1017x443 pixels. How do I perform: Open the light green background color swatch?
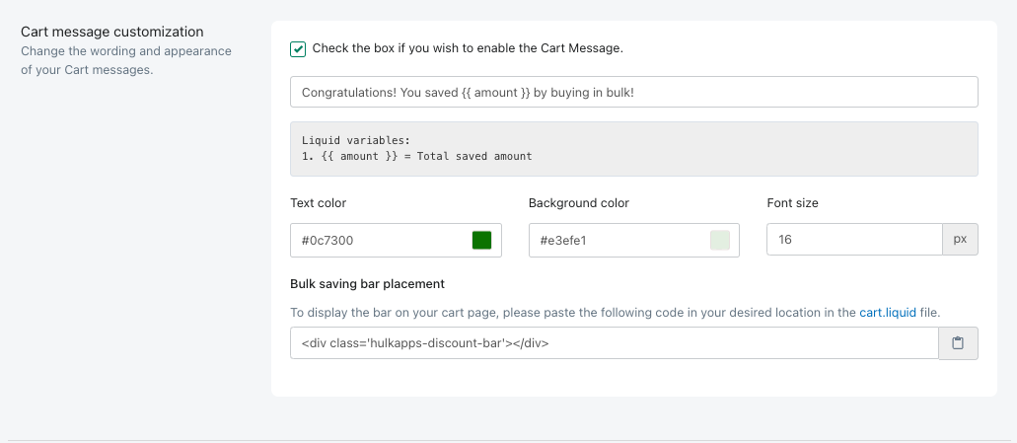[x=720, y=240]
